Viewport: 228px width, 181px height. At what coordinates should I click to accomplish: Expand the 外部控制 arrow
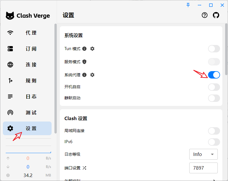point(214,180)
